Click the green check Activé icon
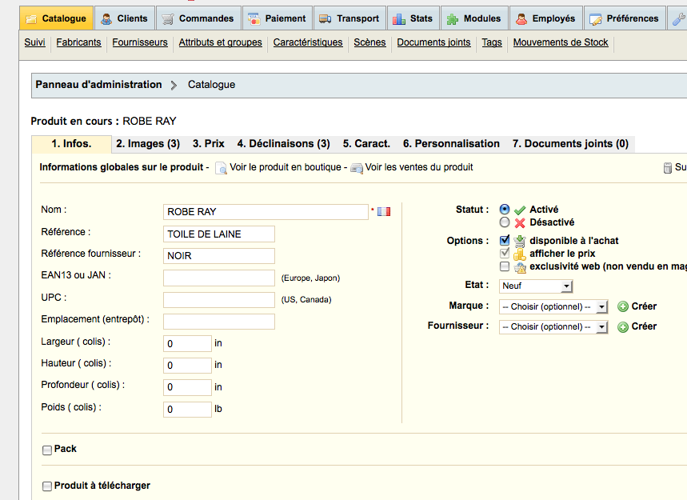The image size is (687, 500). 520,210
